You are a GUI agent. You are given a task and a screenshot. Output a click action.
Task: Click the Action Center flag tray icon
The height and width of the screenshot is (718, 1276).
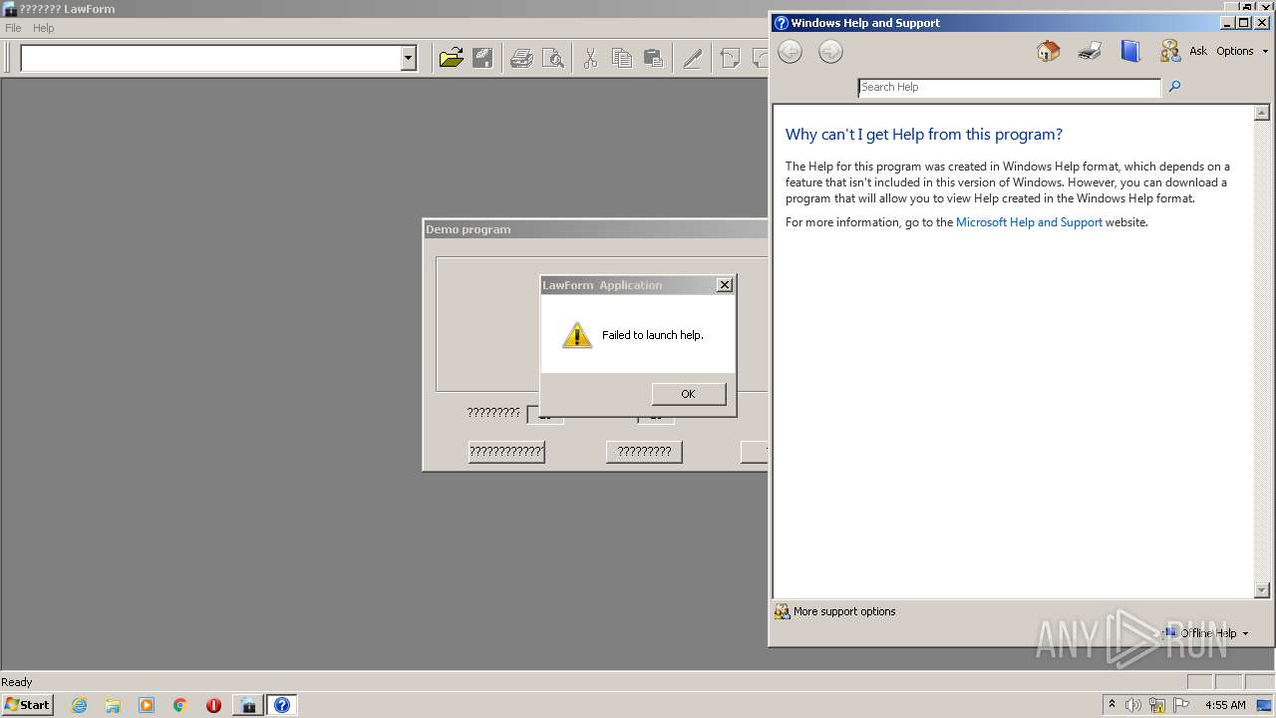[1181, 705]
